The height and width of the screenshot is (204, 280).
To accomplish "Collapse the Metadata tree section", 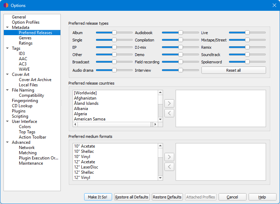I will tap(7, 28).
